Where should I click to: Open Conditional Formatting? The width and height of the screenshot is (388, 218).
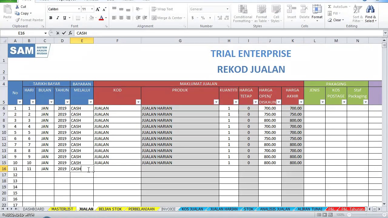242,14
